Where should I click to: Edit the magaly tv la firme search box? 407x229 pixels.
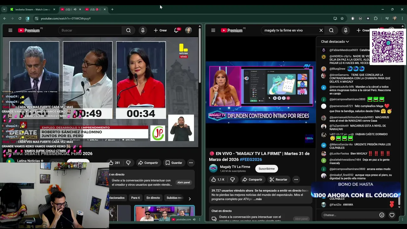[289, 30]
